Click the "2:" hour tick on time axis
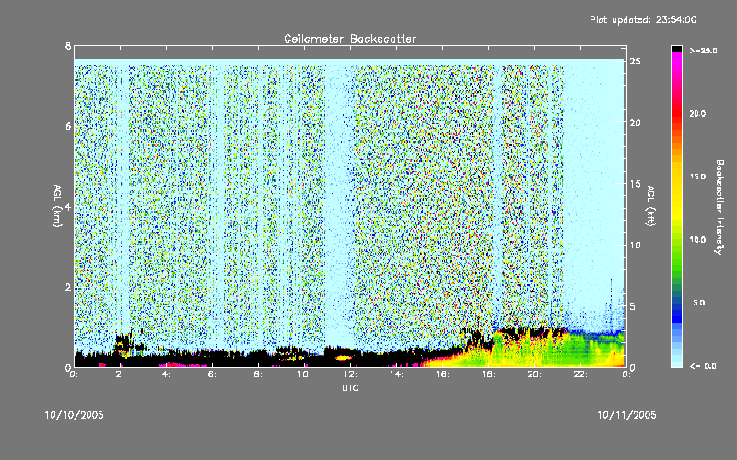The height and width of the screenshot is (460, 737). click(x=120, y=374)
